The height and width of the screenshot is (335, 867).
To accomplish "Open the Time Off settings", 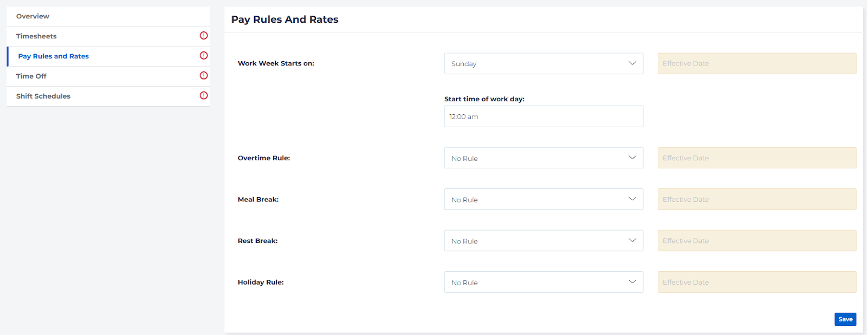I will point(31,76).
